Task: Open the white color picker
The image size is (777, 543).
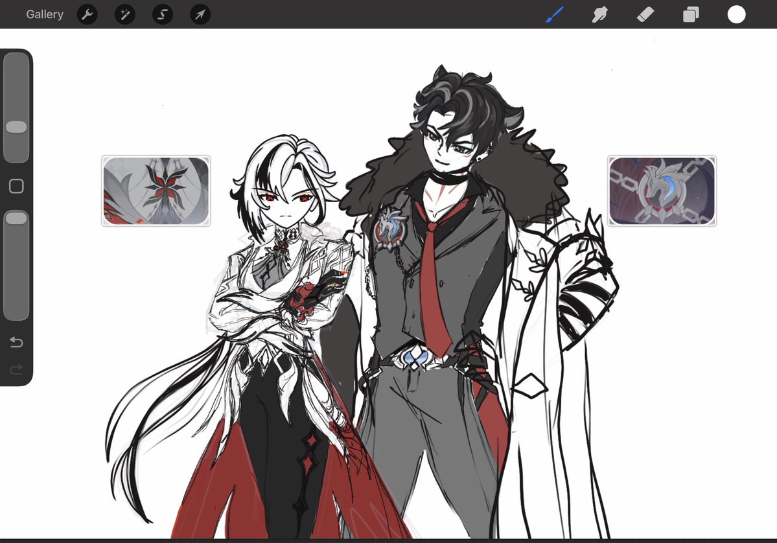Action: click(x=736, y=14)
